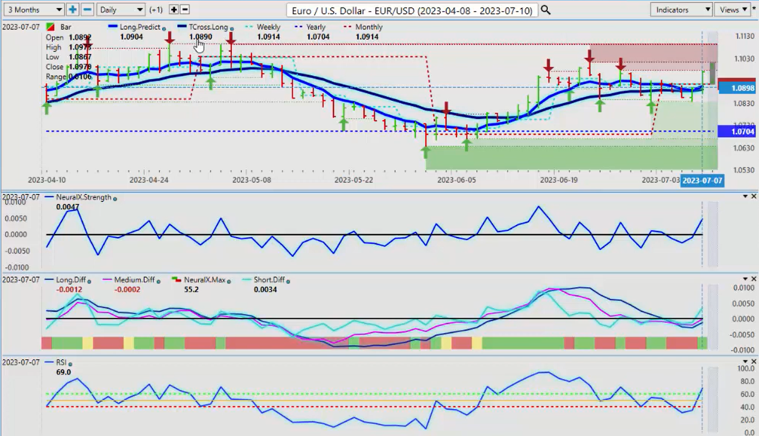This screenshot has width=759, height=436.
Task: Click the asterisk icon beside Views
Action: (754, 8)
